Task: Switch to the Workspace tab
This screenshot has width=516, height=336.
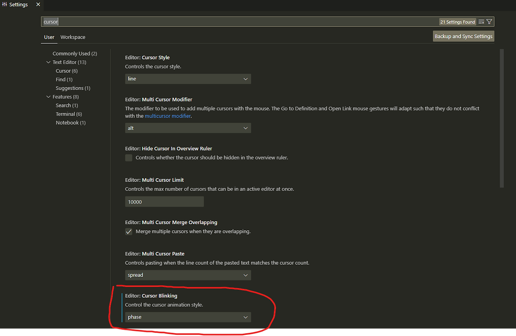Action: click(73, 37)
